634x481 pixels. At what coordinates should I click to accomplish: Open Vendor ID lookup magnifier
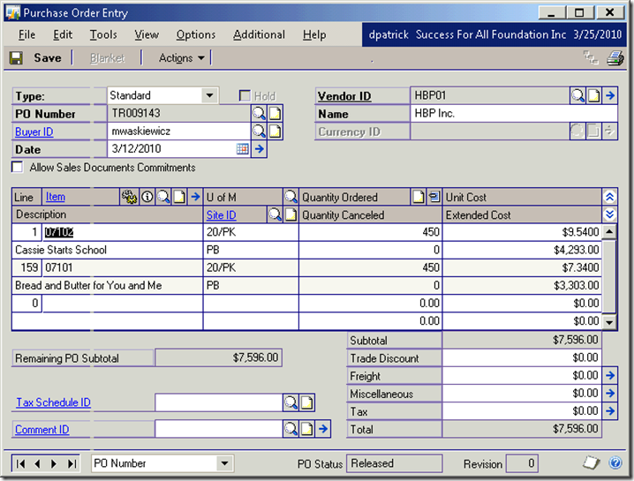[577, 96]
